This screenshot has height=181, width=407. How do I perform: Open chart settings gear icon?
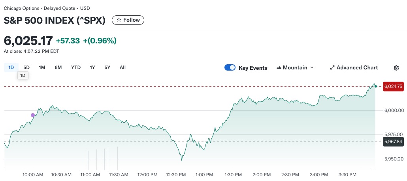click(x=396, y=68)
